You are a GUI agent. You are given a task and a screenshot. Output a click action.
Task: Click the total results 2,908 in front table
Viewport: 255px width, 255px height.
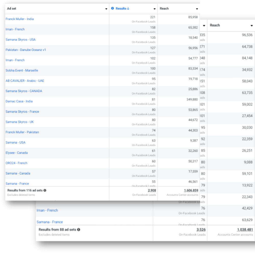[152, 190]
